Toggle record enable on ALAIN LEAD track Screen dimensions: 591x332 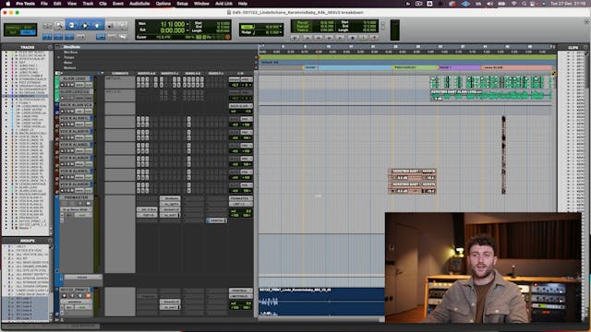click(63, 84)
